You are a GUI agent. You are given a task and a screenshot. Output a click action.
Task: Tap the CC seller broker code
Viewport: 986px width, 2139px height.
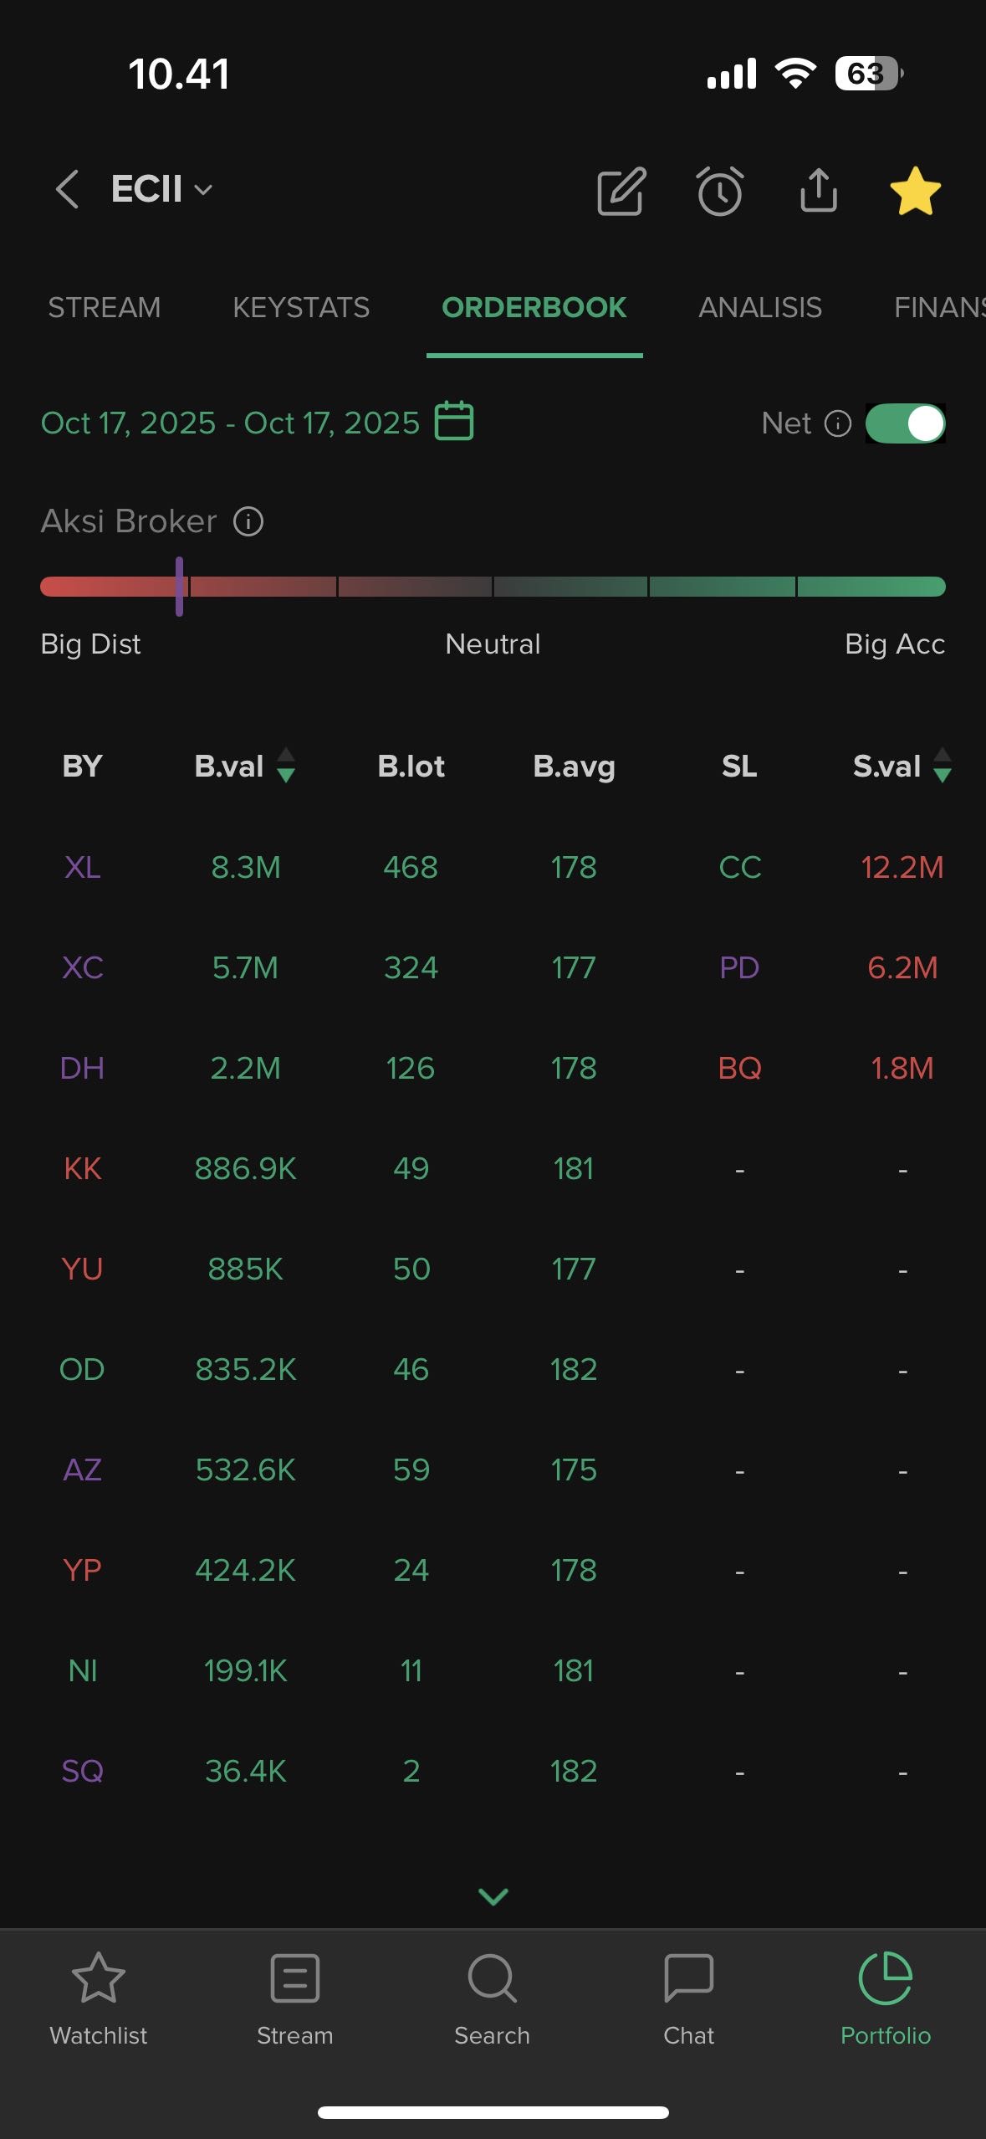coord(739,868)
